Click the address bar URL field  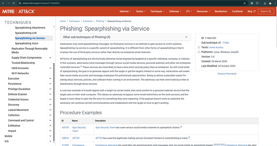coord(132,3)
